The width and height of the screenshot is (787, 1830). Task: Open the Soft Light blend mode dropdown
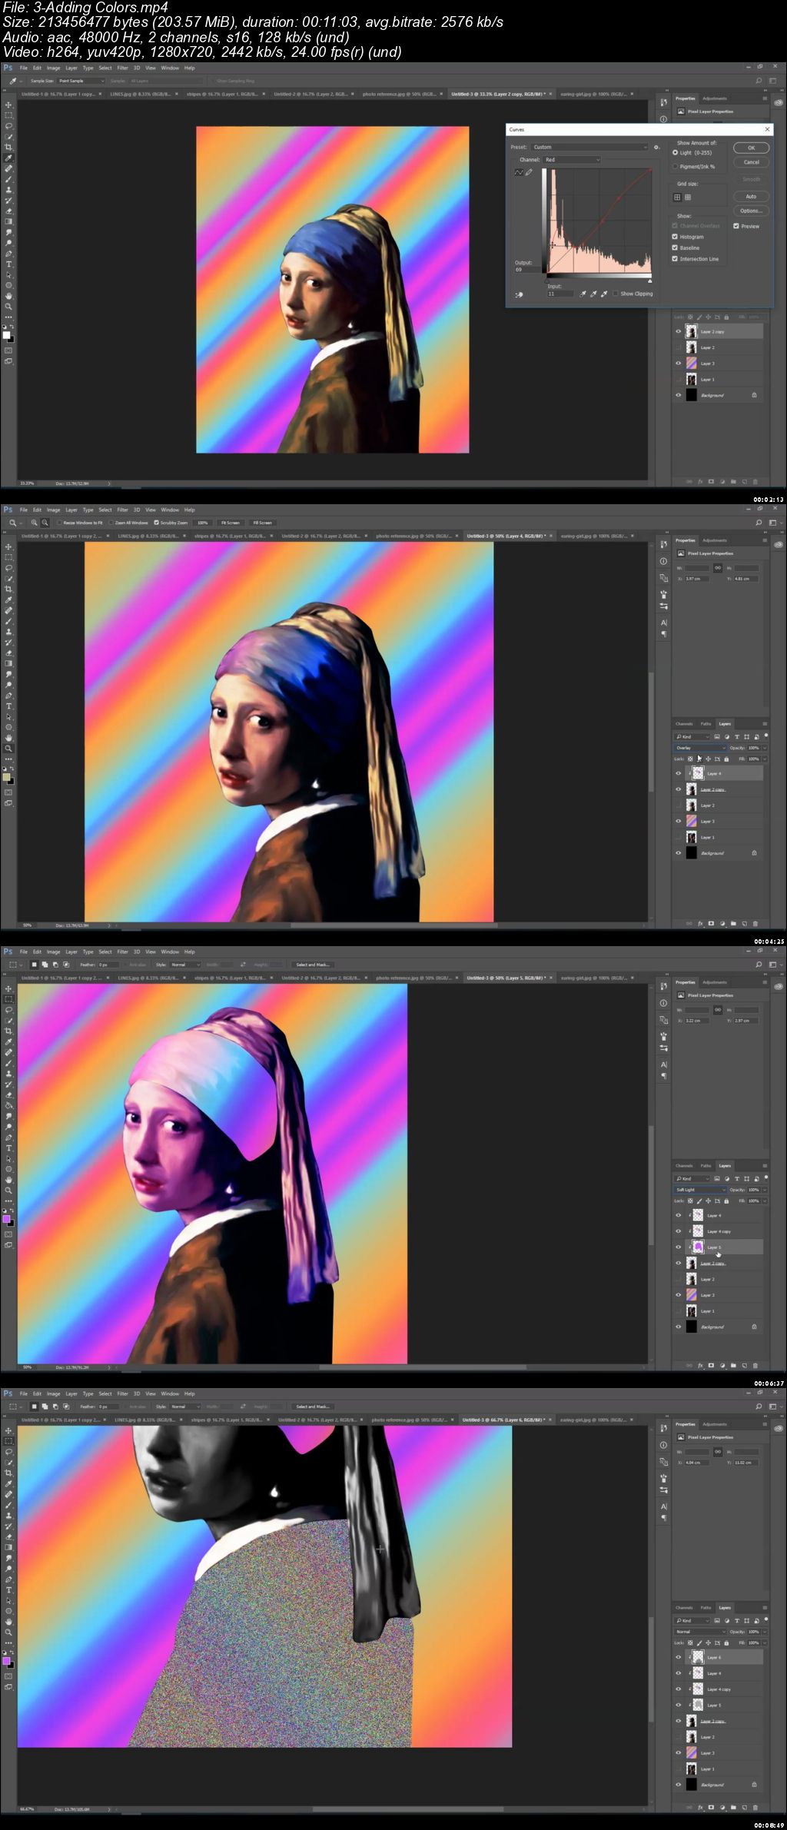pos(700,1190)
